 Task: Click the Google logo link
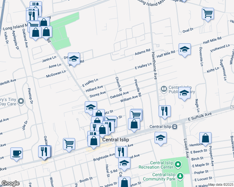[10, 183]
